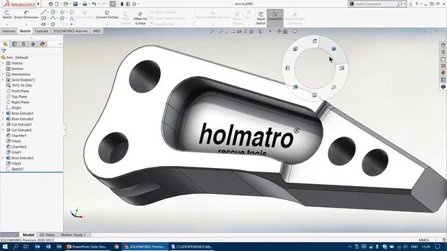447x251 pixels.
Task: Open the DimXpertManager panel tab icon
Action: click(x=33, y=44)
